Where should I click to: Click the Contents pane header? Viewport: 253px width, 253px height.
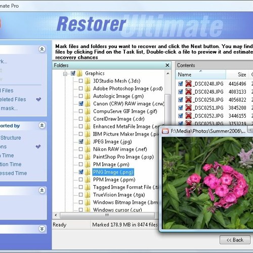tap(214, 65)
